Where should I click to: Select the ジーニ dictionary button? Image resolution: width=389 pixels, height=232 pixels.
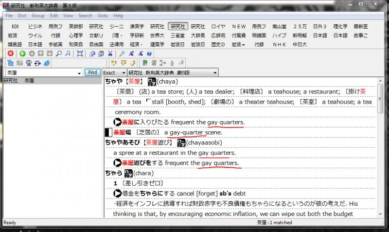117,26
